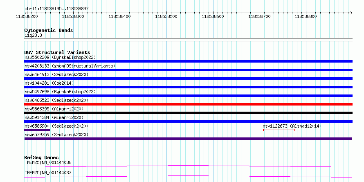364x182 pixels.
Task: Click the nsv6579759 (Sedlazeck2020) label
Action: click(56, 135)
